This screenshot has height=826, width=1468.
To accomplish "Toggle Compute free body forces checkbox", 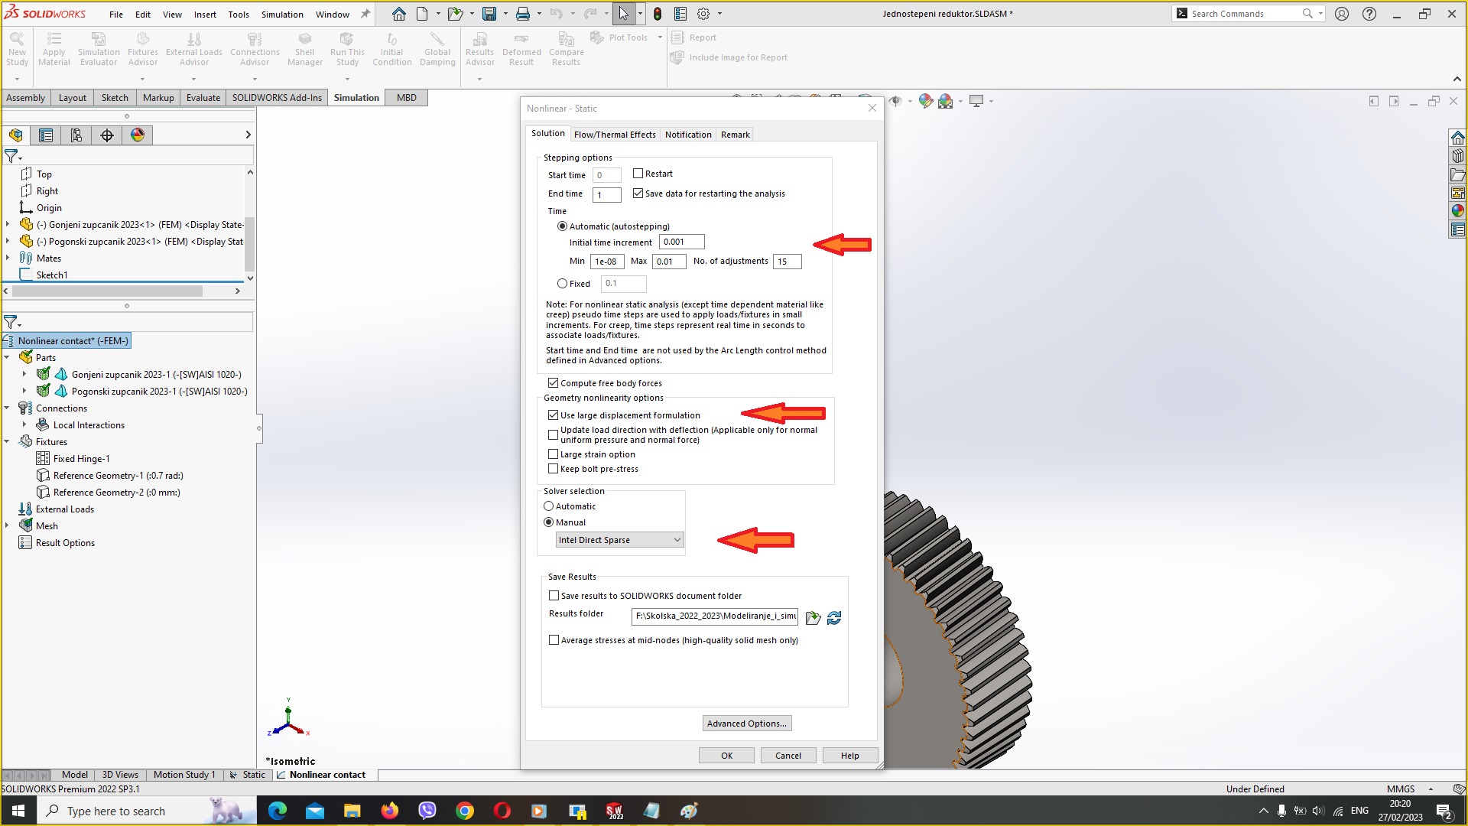I will pos(553,382).
